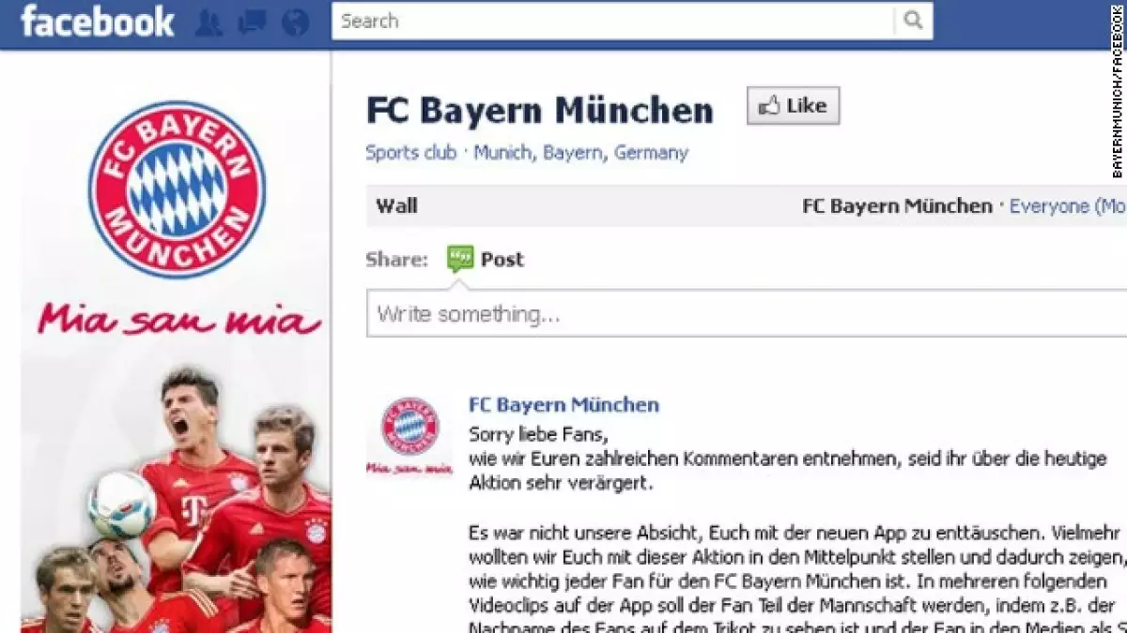This screenshot has width=1127, height=633.
Task: Click the green Post speech-bubble icon
Action: 460,259
